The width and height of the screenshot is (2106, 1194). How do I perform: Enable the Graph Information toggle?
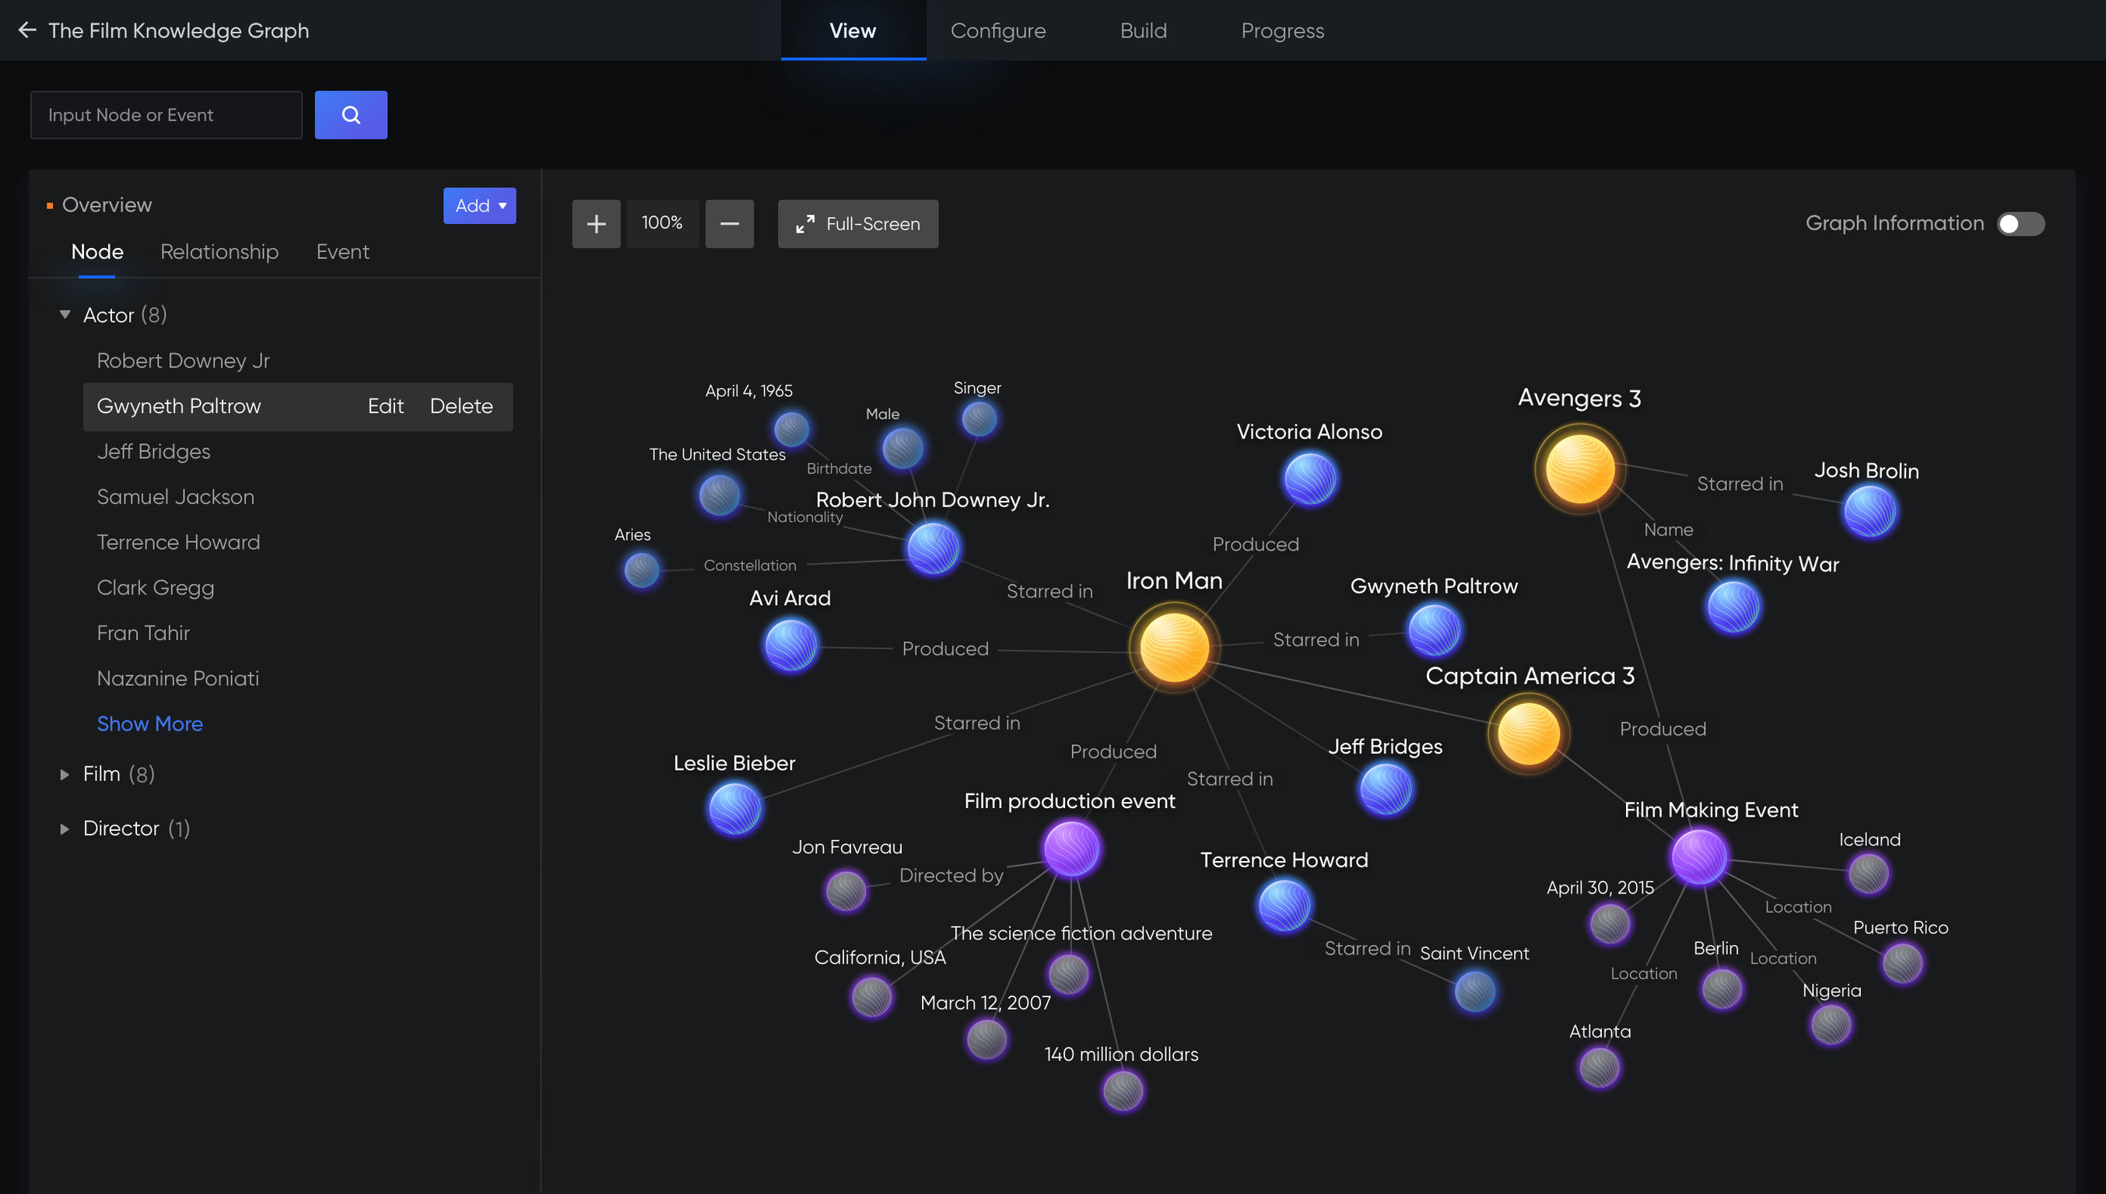pos(2019,223)
